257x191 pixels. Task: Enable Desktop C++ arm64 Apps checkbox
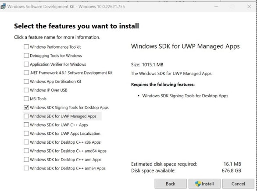coord(26,168)
